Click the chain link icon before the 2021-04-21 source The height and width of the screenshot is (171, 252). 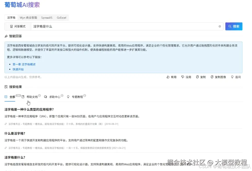[x=6, y=148]
